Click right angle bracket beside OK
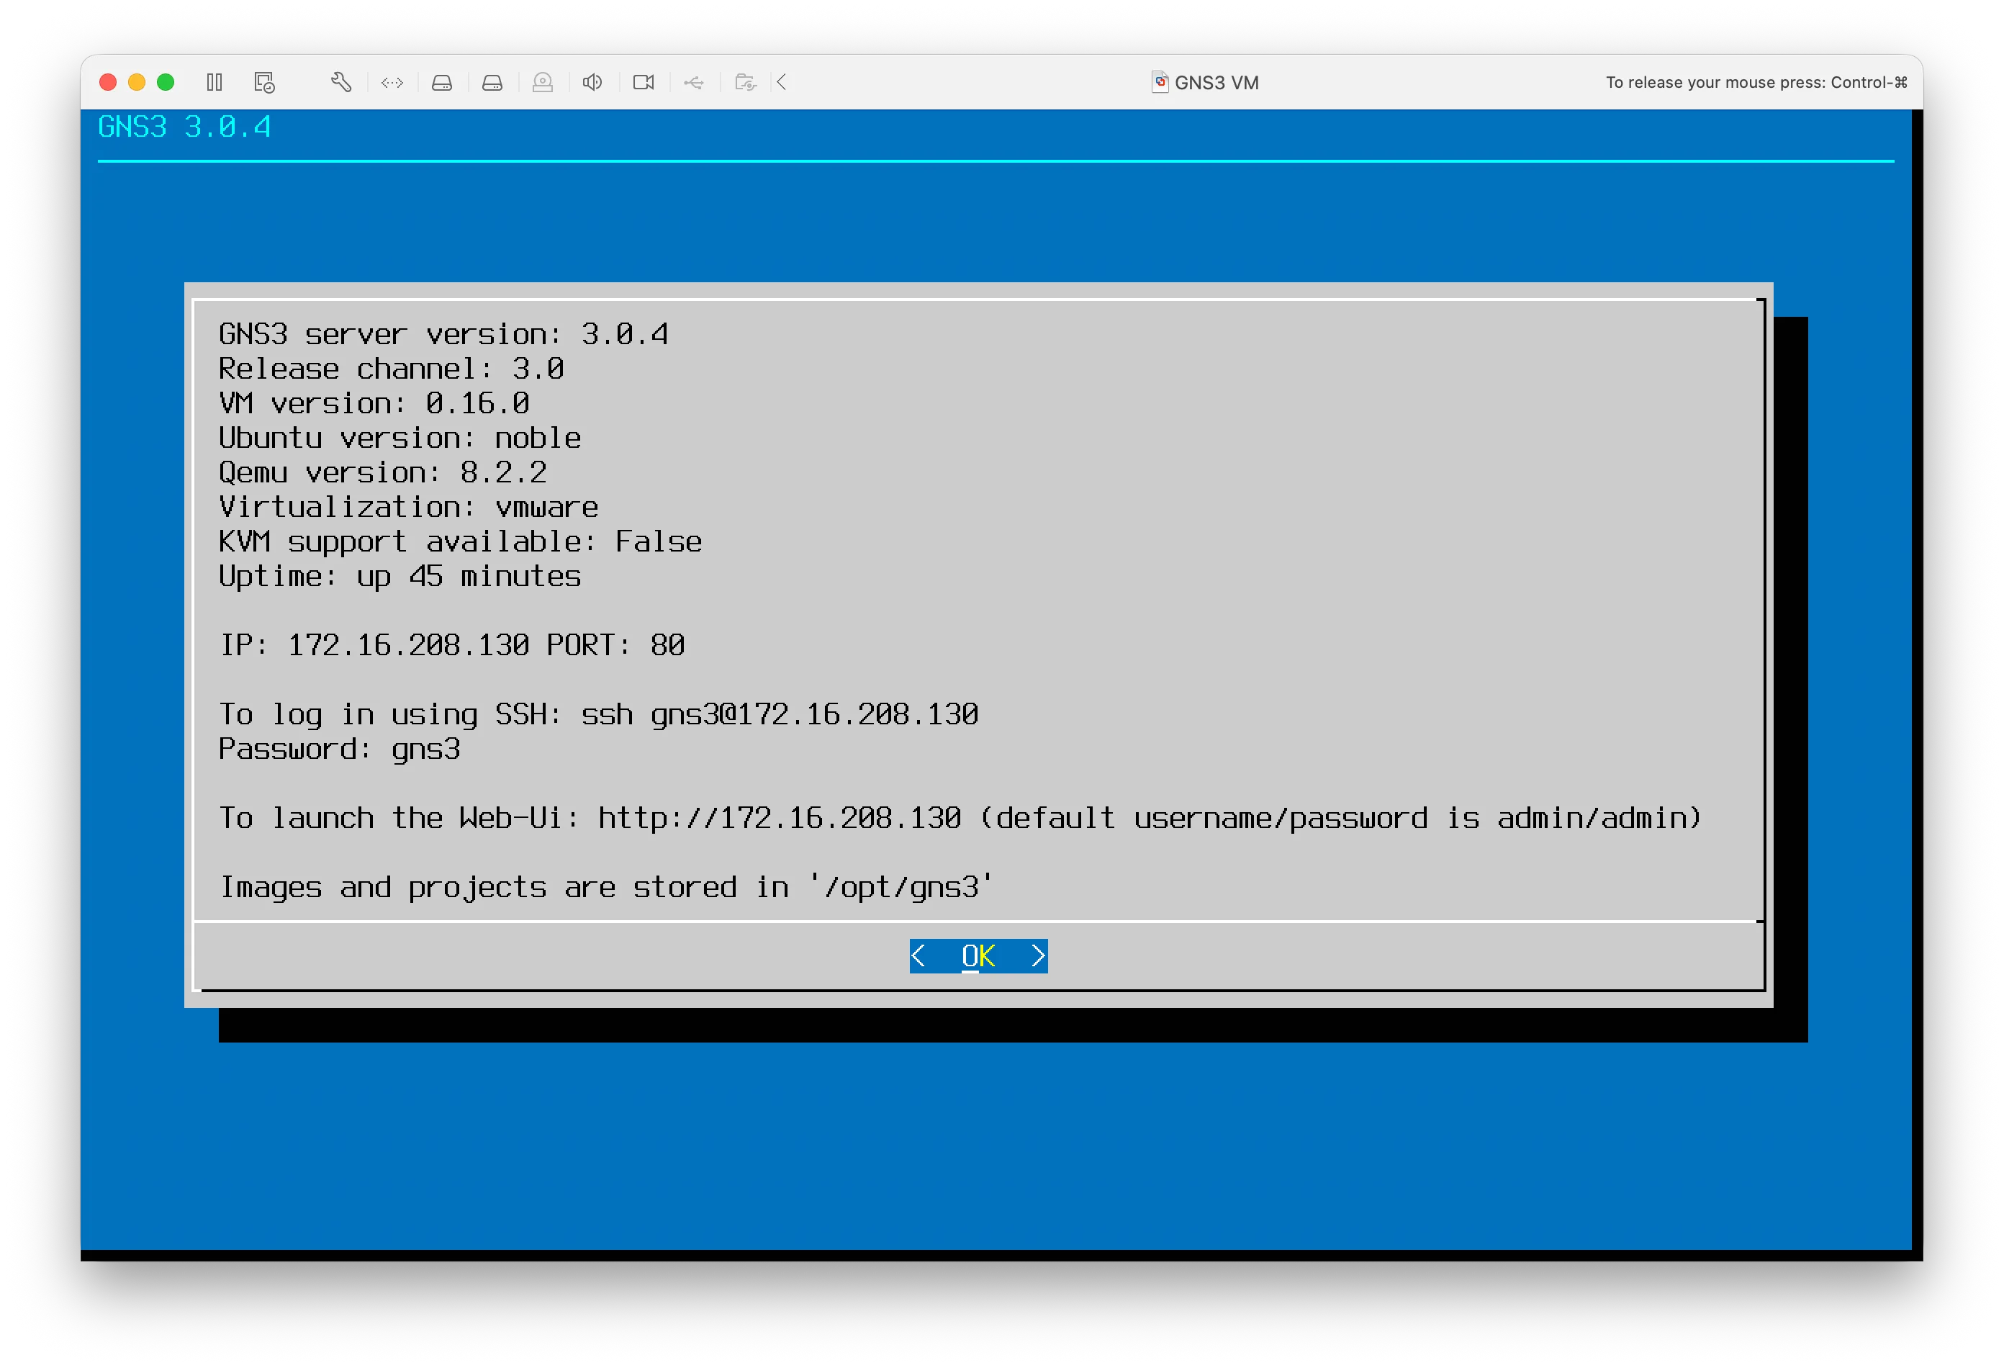2004x1368 pixels. click(1038, 955)
